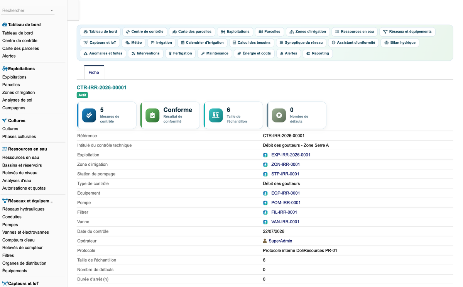Open ZON-IRR-0001 zone link
The image size is (463, 287).
(x=286, y=165)
